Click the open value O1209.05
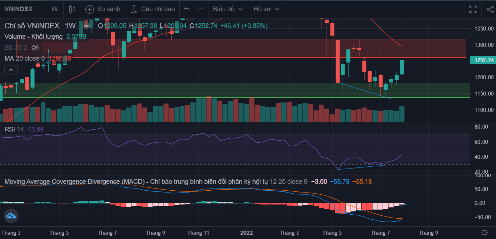This screenshot has height=239, width=496. click(x=112, y=26)
